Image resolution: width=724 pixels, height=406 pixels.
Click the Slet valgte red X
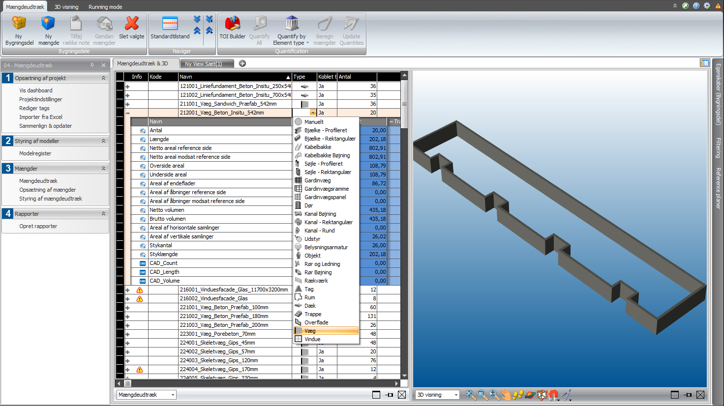pos(132,24)
